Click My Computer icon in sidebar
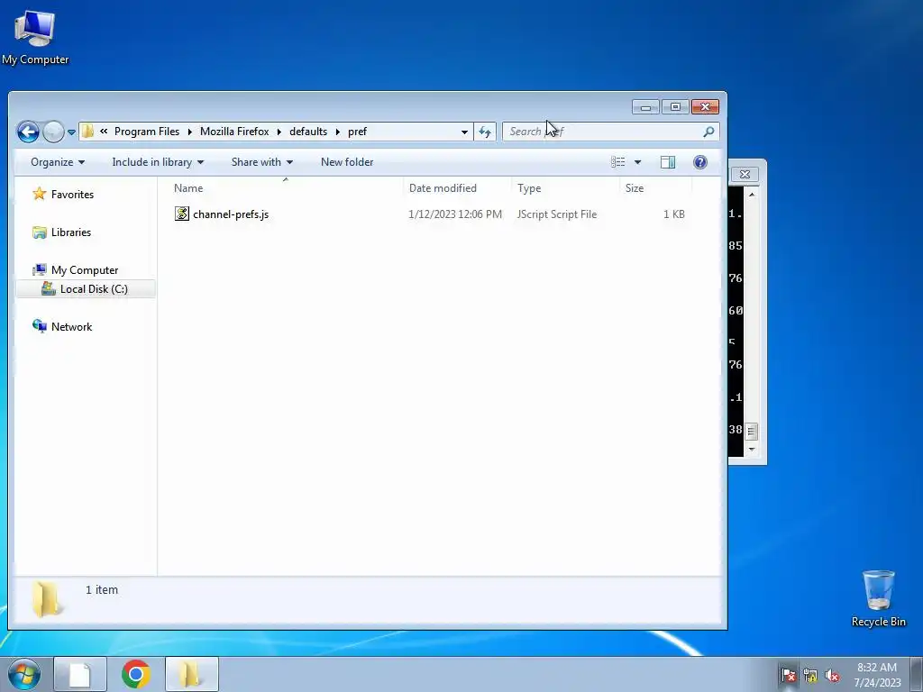 point(40,269)
